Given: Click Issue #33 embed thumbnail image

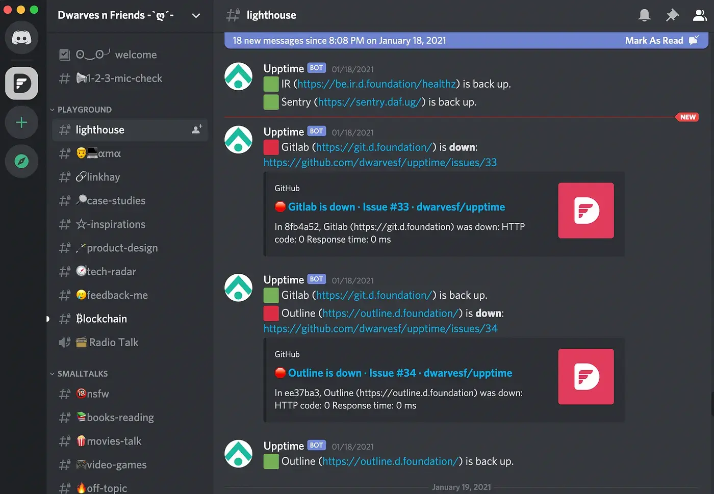Looking at the screenshot, I should coord(586,211).
